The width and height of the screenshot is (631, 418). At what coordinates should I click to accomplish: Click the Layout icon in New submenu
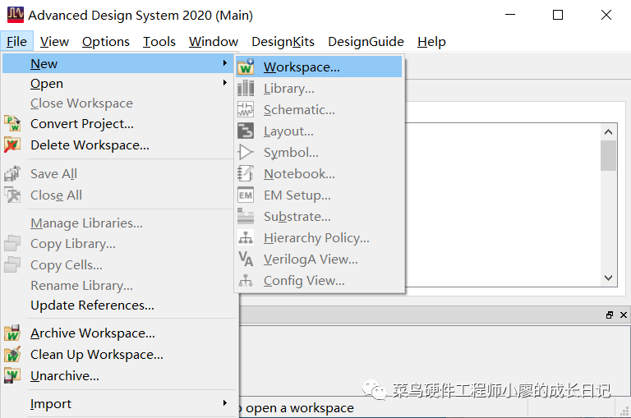[246, 131]
